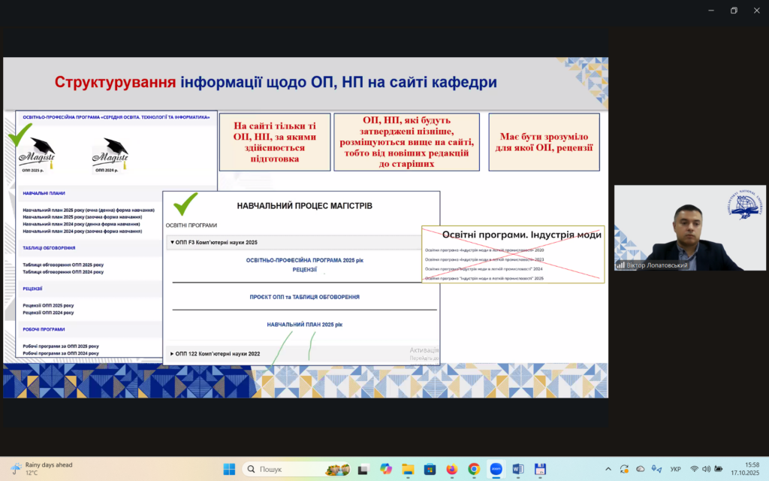769x481 pixels.
Task: Collapse ОПП F3 Комп'ютерні науки 2025 section
Action: (214, 242)
